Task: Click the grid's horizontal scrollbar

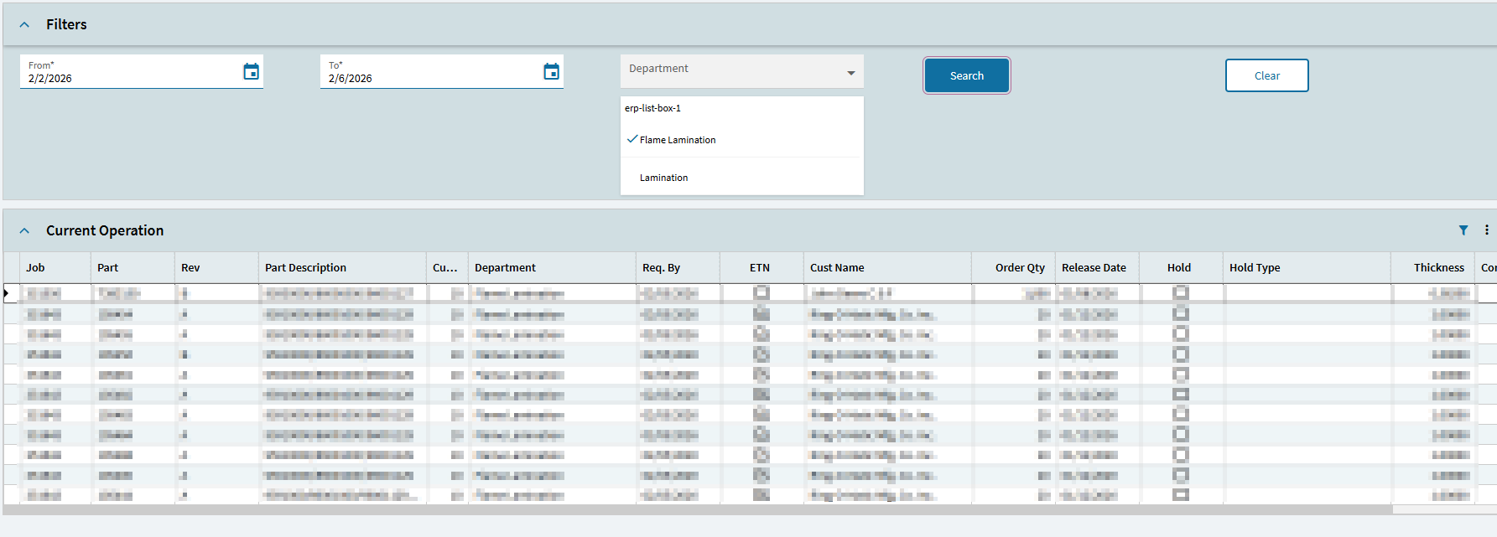Action: (698, 509)
